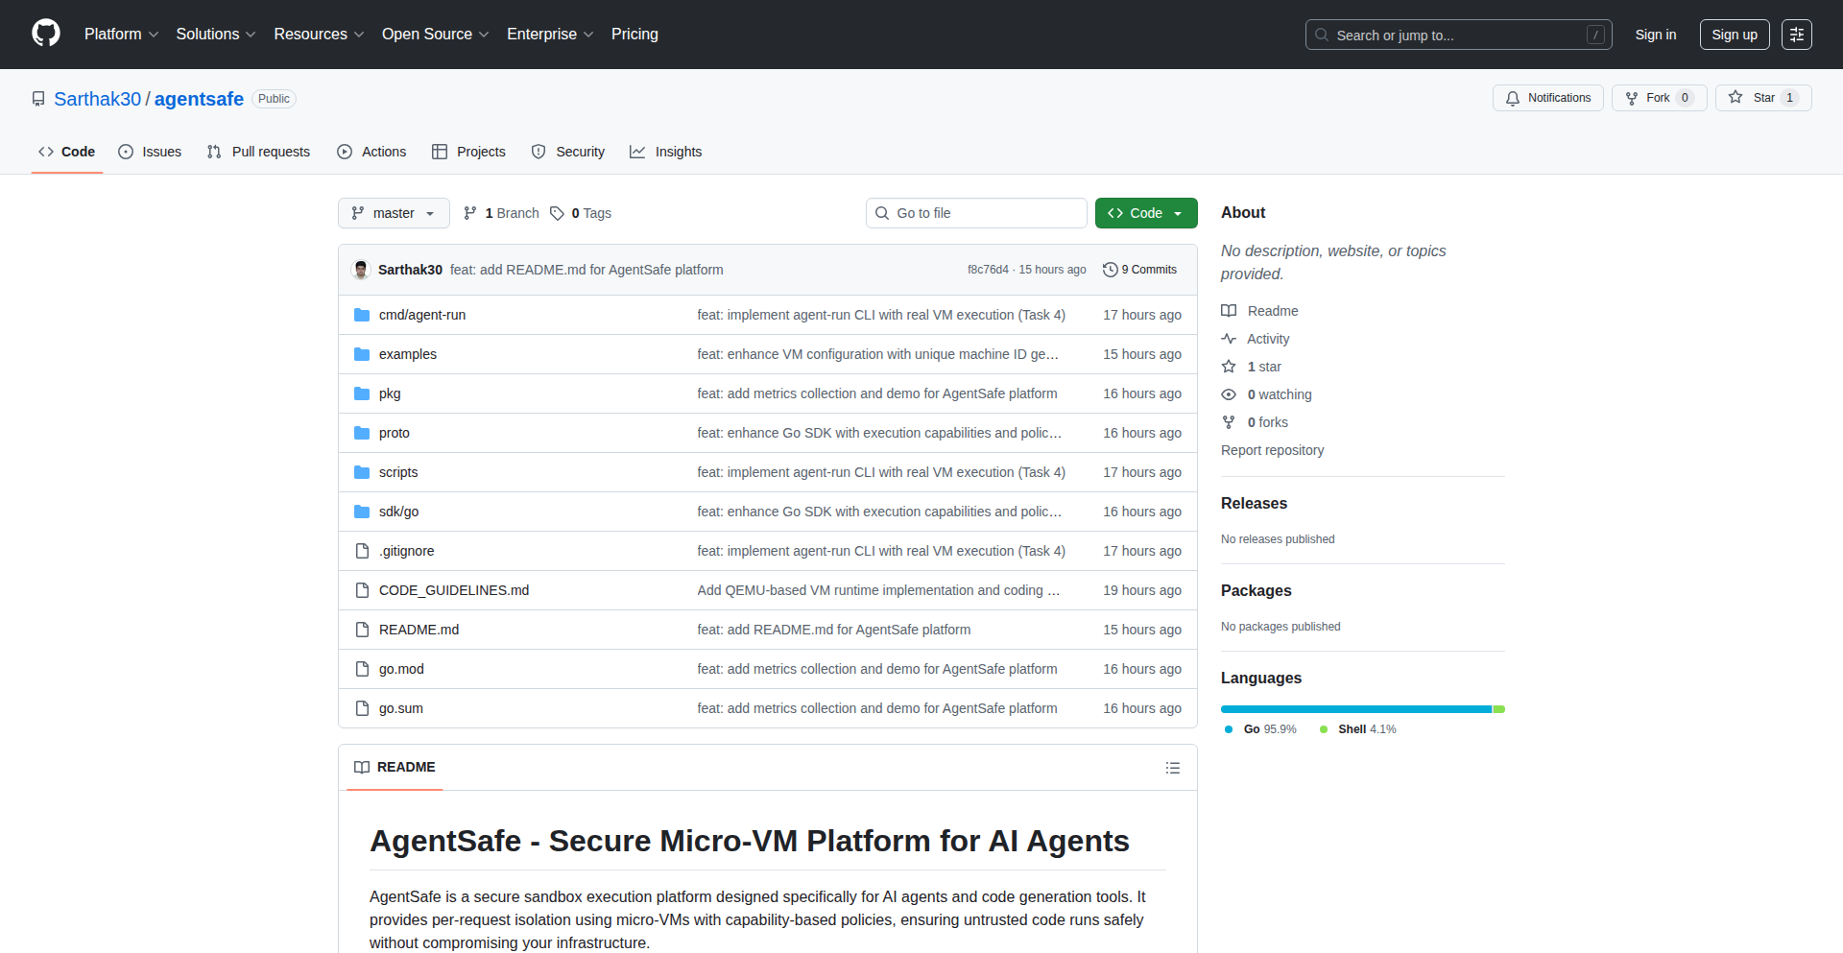Click the scripts folder icon
The width and height of the screenshot is (1843, 953).
[362, 472]
